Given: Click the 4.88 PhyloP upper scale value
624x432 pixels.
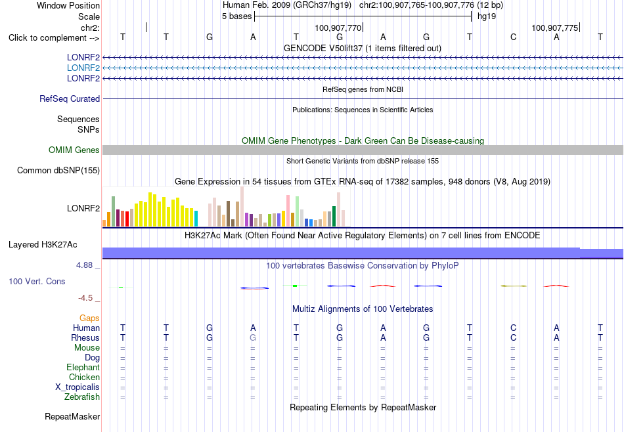Looking at the screenshot, I should [x=84, y=265].
